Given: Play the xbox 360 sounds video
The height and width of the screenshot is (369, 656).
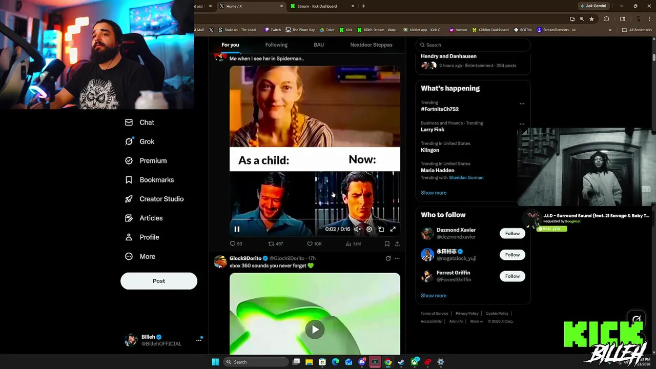Looking at the screenshot, I should click(315, 330).
